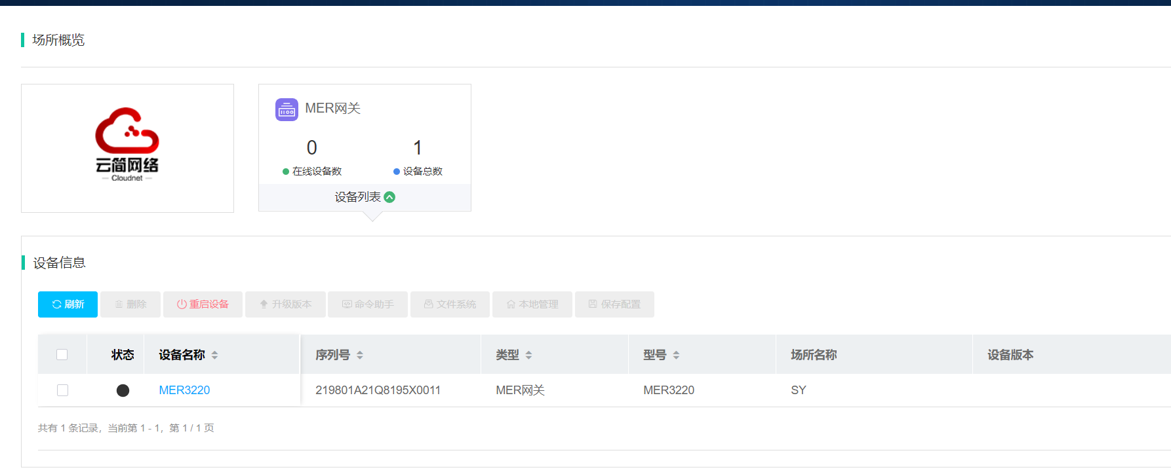This screenshot has height=476, width=1171.
Task: Click the 设备版本 column header
Action: click(1010, 355)
